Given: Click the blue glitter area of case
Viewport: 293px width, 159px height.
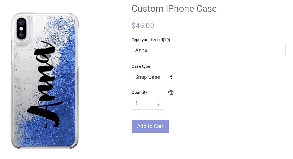Looking at the screenshot, I should [66, 84].
